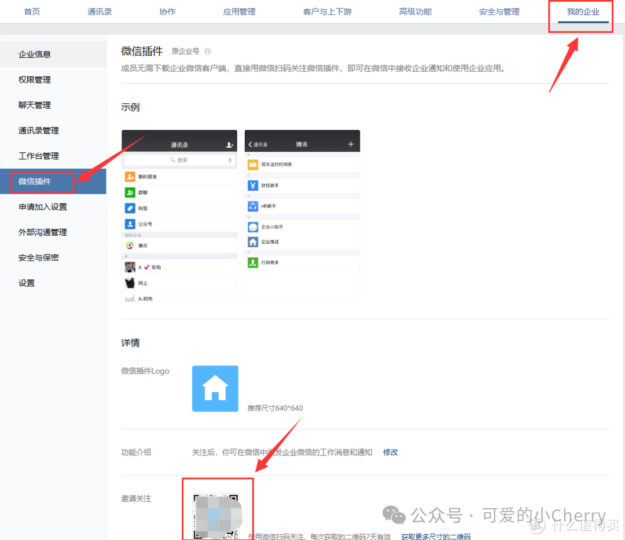Switch to the 通讯录 navigation tab
Screen dimensions: 625x540
pyautogui.click(x=100, y=12)
